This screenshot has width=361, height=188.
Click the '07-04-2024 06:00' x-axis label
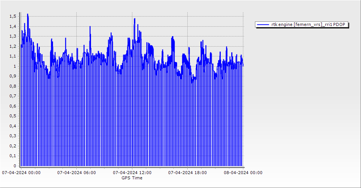76,173
